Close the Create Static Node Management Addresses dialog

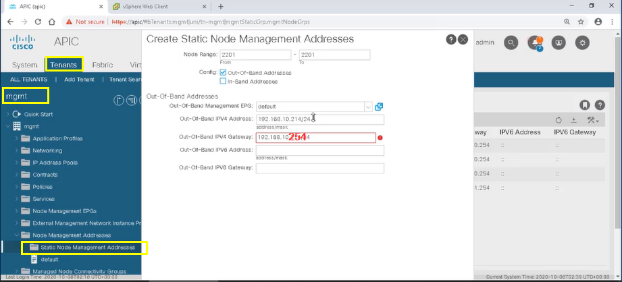[x=463, y=40]
